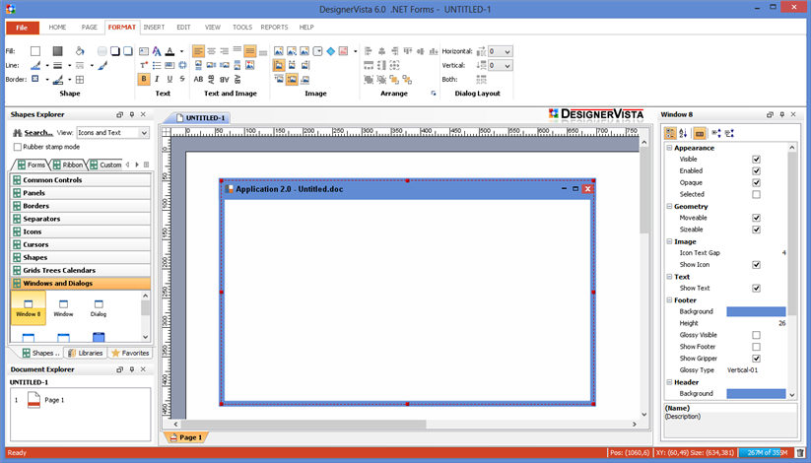Image resolution: width=811 pixels, height=463 pixels.
Task: Apply Strikethrough text formatting
Action: click(182, 79)
